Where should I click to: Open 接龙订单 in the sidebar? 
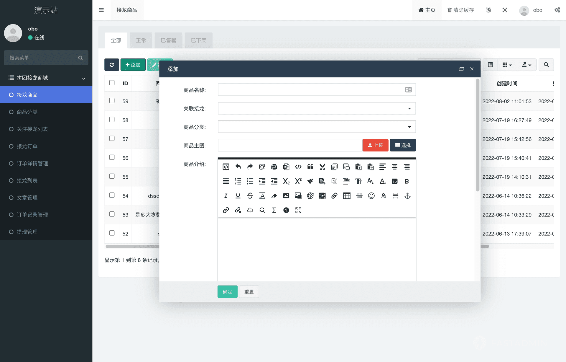click(x=27, y=146)
